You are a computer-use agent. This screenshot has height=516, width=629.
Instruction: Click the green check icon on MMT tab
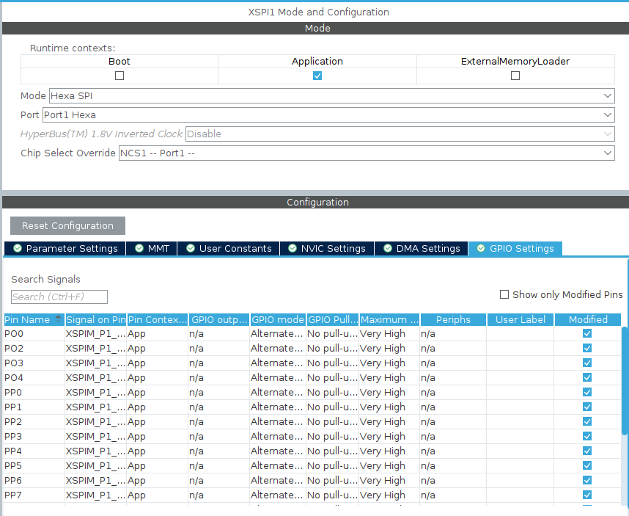click(x=139, y=248)
